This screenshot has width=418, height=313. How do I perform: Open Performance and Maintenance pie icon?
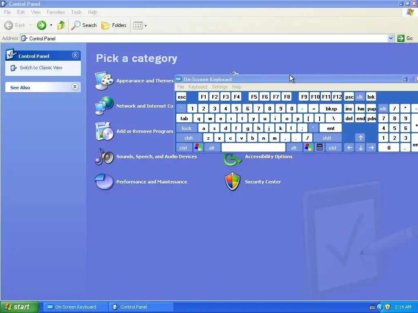tap(104, 182)
